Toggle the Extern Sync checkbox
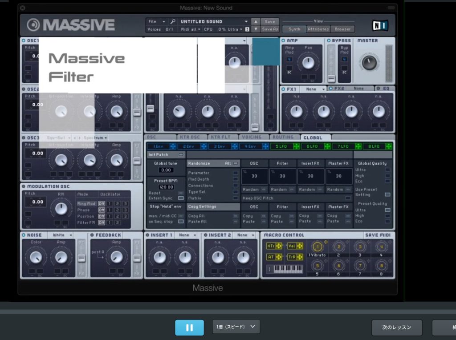This screenshot has height=340, width=456. (x=181, y=198)
